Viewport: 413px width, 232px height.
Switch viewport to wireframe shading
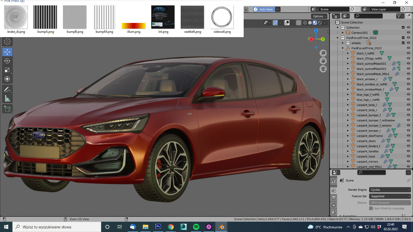[305, 23]
